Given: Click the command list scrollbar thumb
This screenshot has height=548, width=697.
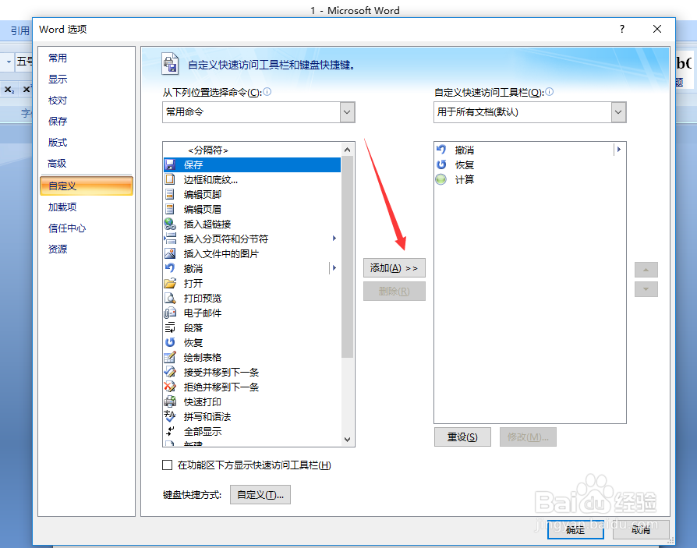Looking at the screenshot, I should pos(348,257).
